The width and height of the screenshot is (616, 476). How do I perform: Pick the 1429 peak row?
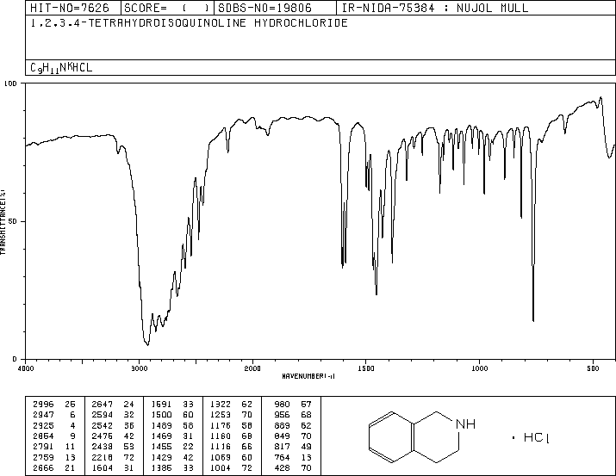click(172, 457)
